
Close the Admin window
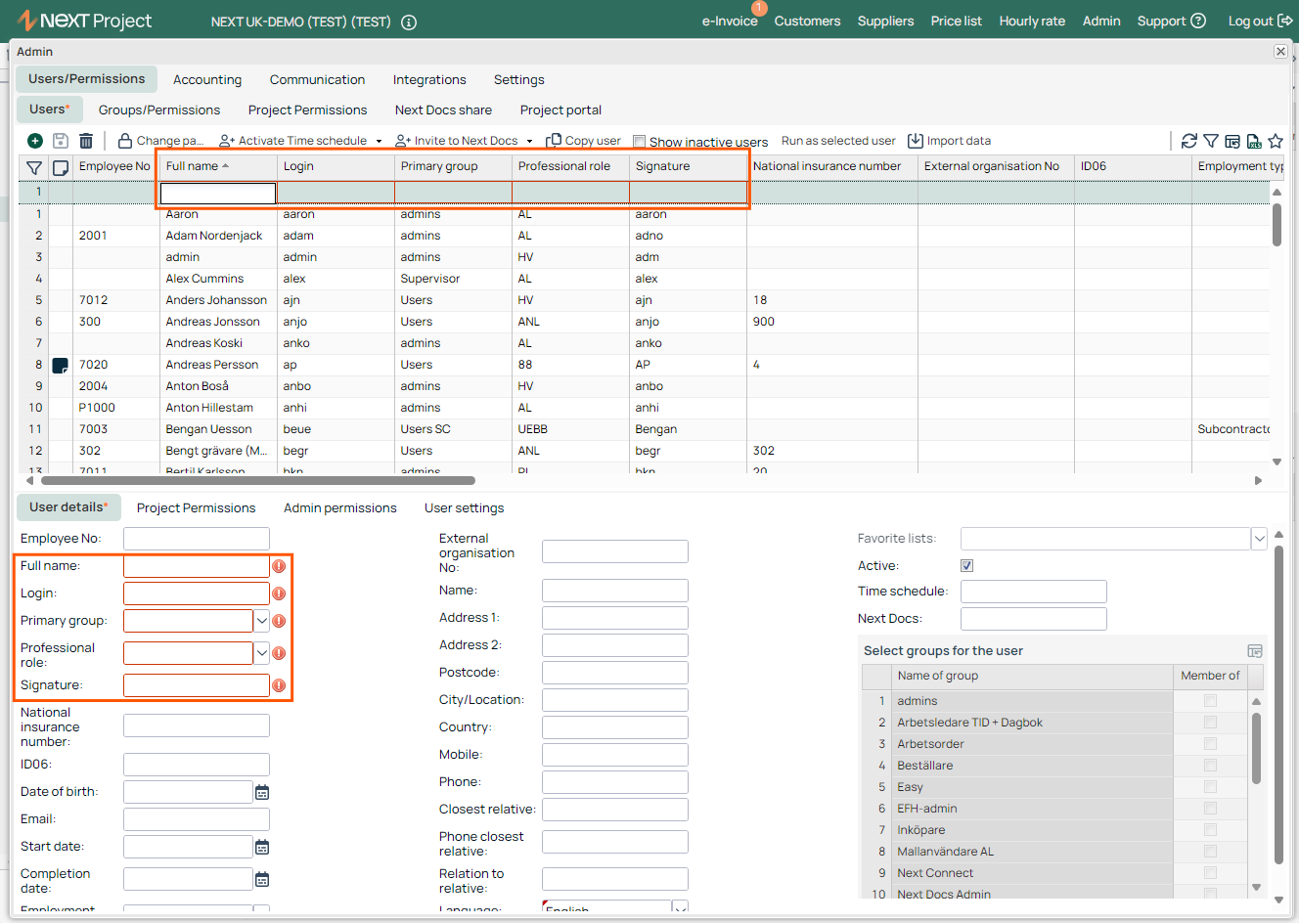(1280, 51)
